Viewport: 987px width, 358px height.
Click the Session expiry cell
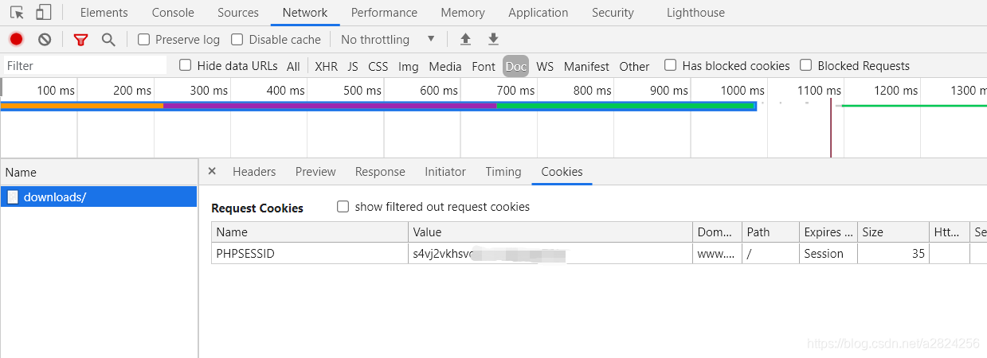[x=828, y=253]
